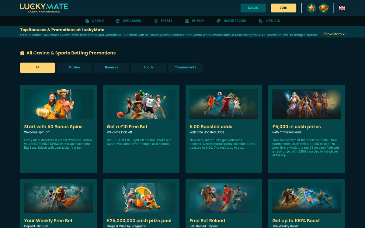
Task: Click the Deposit. Bet. Get. subtitle
Action: [37, 226]
